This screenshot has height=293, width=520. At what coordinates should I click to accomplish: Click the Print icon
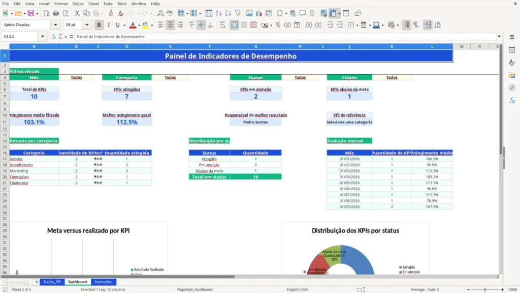point(56,13)
